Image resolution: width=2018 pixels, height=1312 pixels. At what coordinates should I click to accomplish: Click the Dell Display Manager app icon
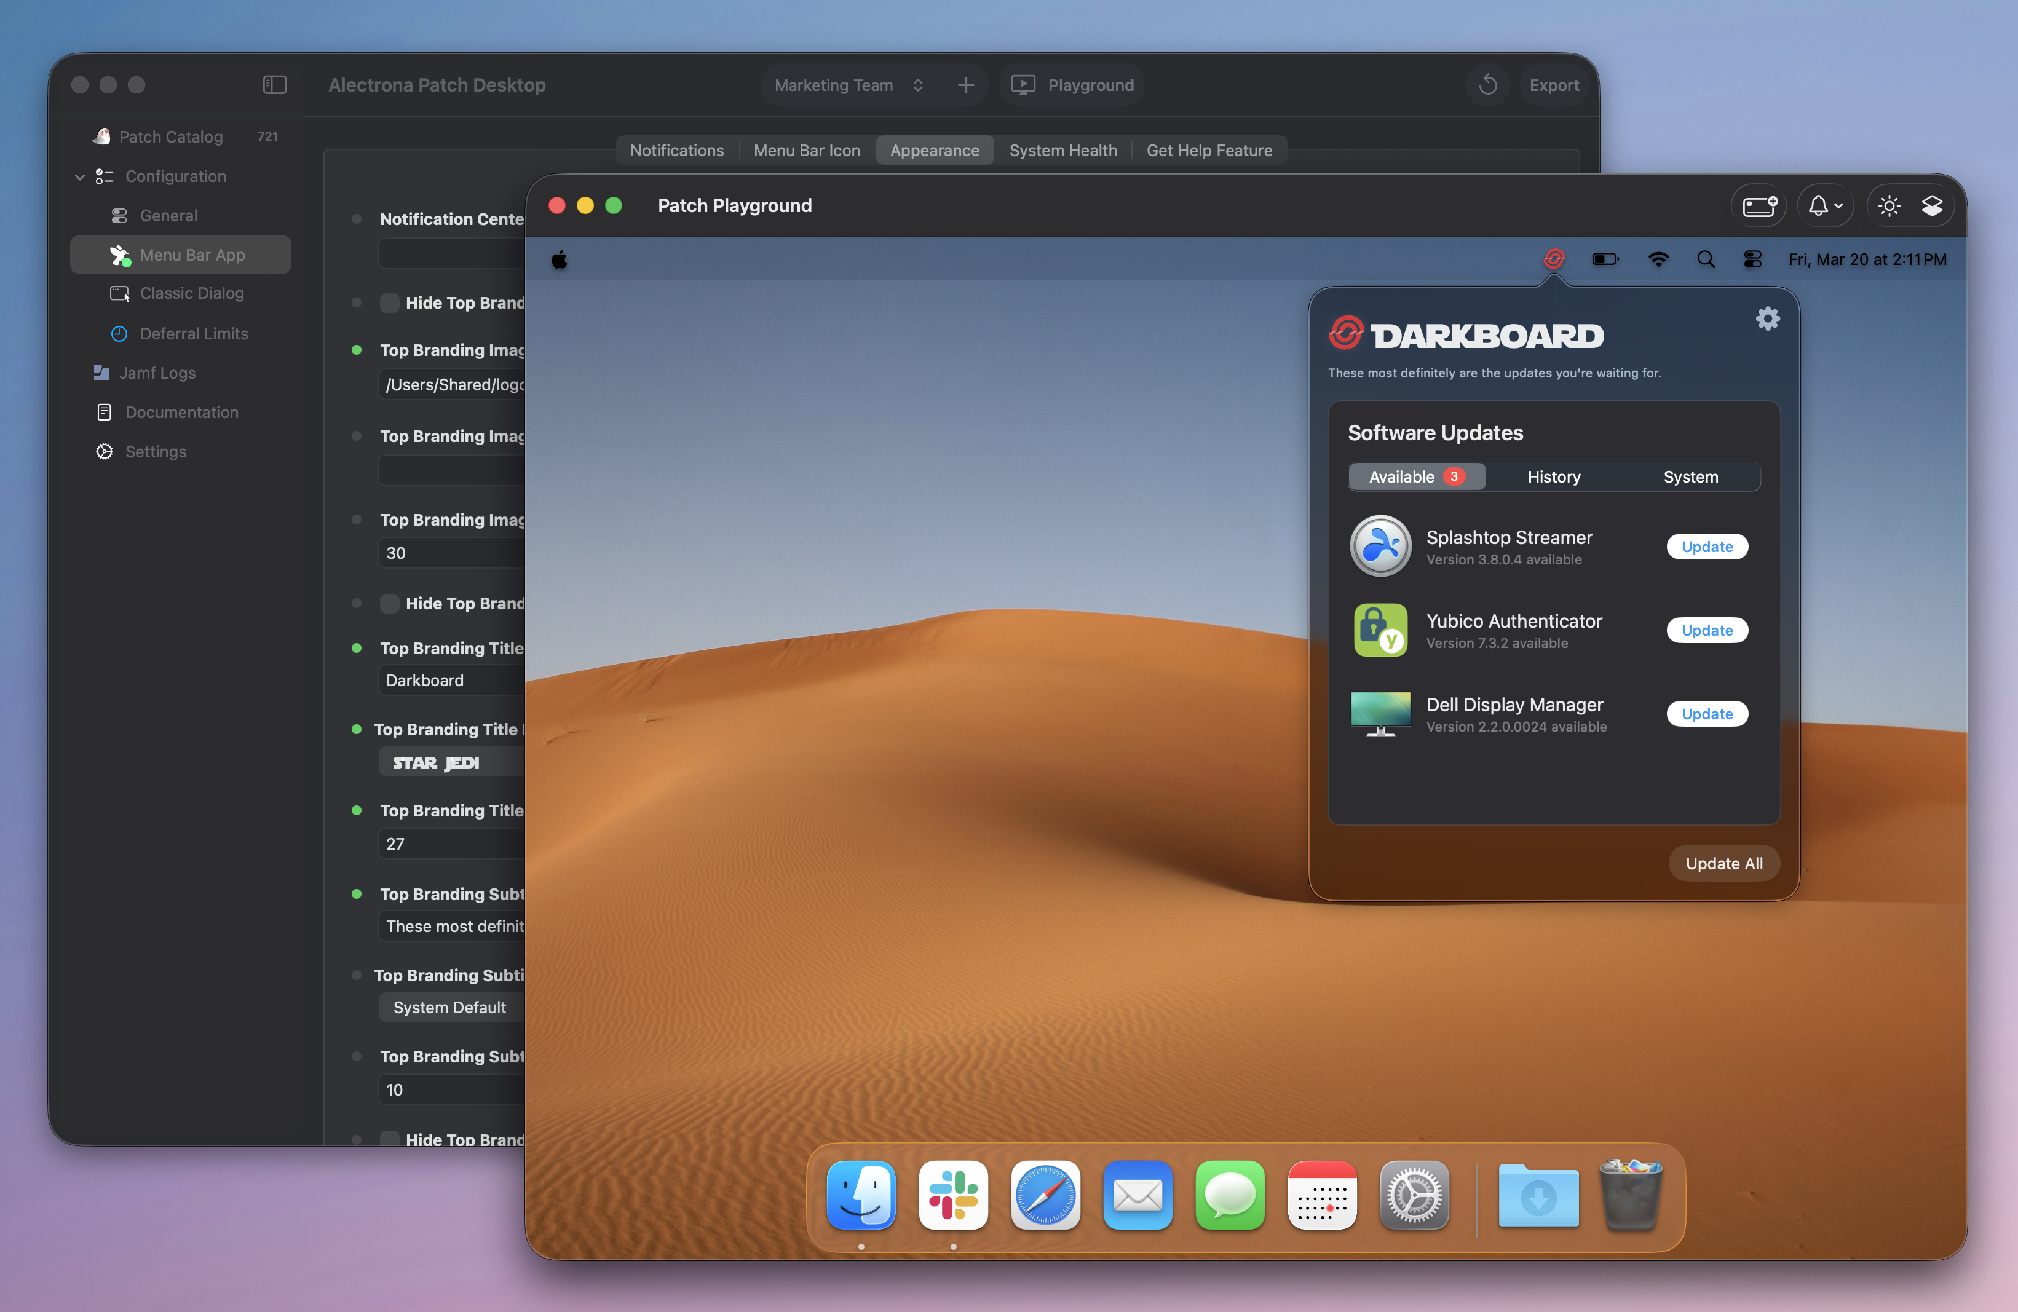click(1380, 714)
